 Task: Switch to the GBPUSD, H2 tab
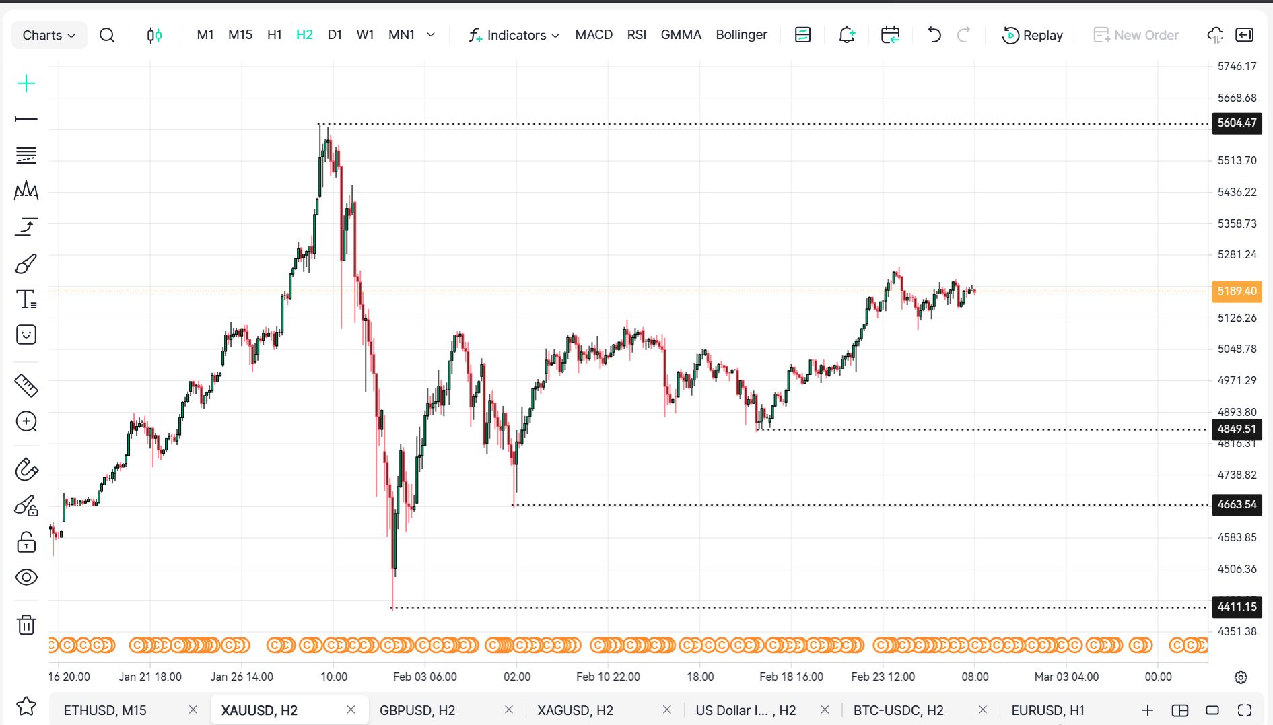pyautogui.click(x=417, y=710)
